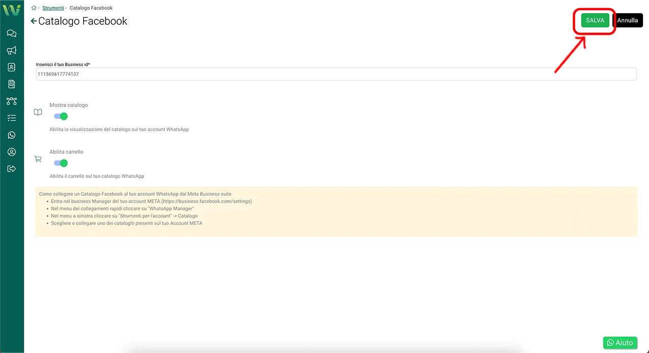Viewport: 649px width, 353px height.
Task: Open the contacts book sidebar icon
Action: 12,67
